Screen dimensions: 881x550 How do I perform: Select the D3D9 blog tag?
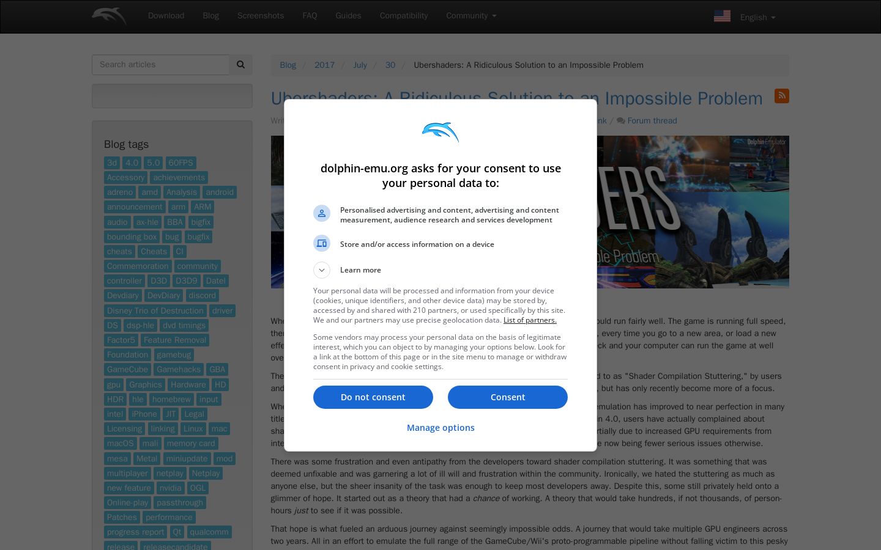pos(187,280)
